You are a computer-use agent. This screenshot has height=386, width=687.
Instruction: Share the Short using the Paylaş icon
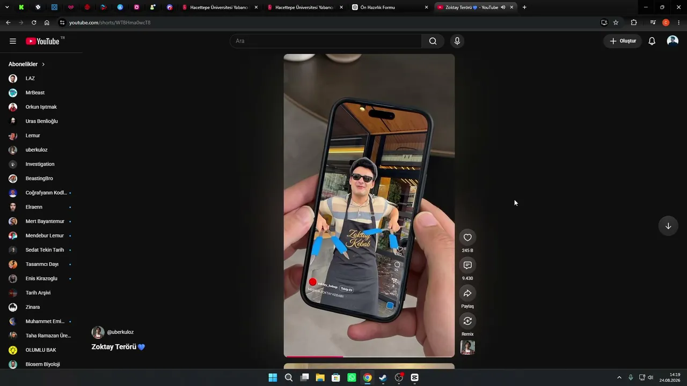coord(467,293)
